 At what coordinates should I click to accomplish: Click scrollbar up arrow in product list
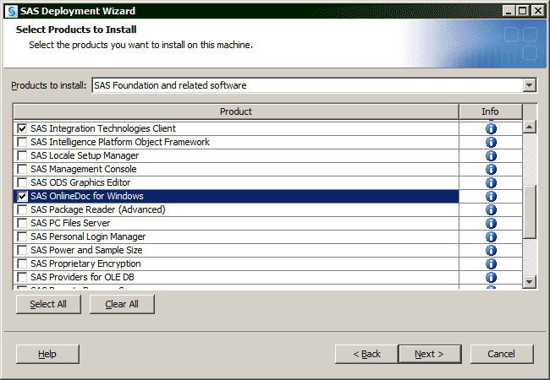(x=530, y=127)
